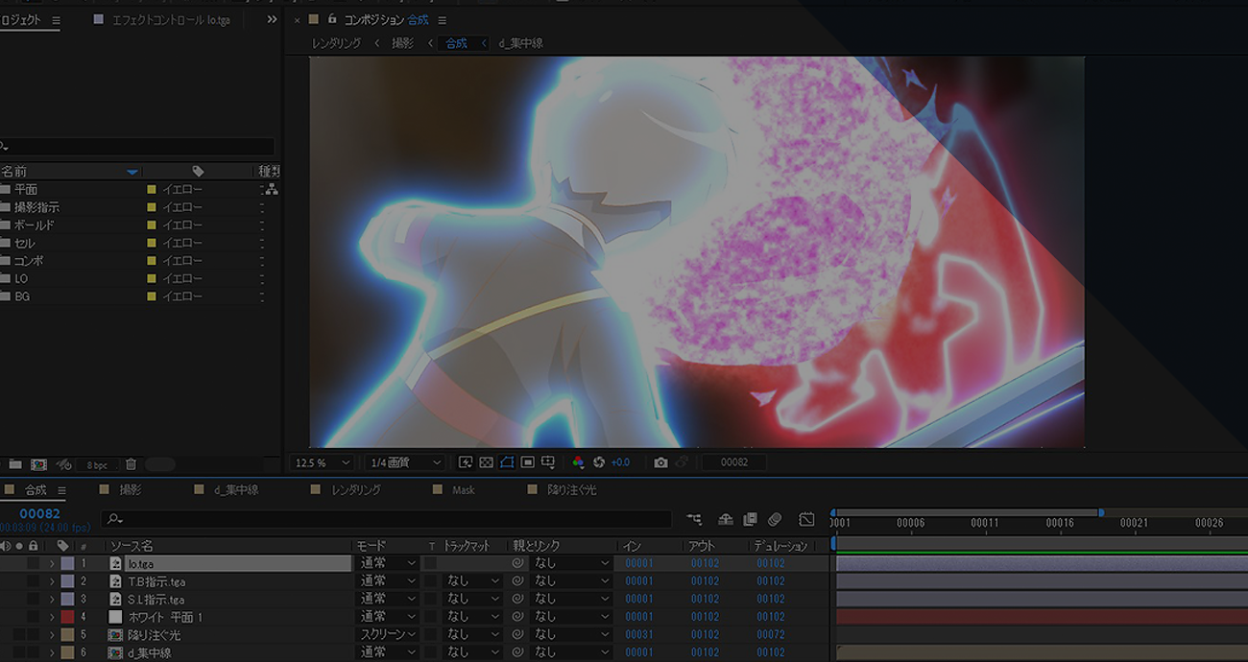This screenshot has width=1248, height=662.
Task: Expand d_集中線 layer properties
Action: pos(52,652)
